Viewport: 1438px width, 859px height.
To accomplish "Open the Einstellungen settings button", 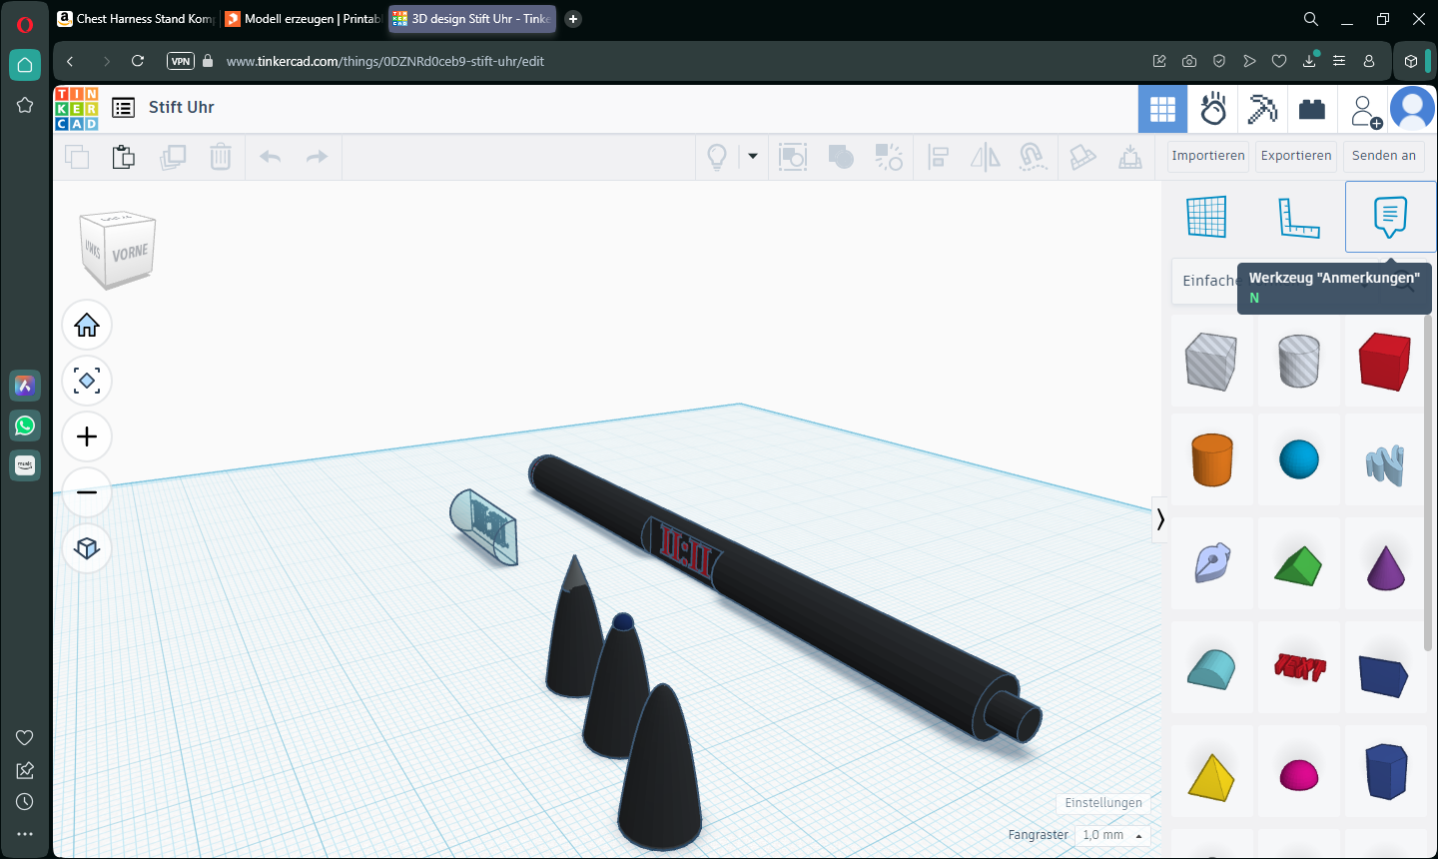I will click(x=1103, y=803).
